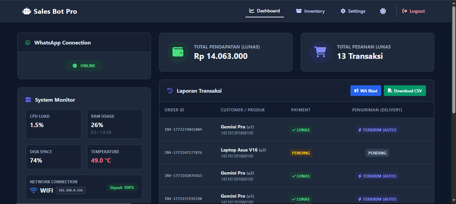This screenshot has height=204, width=456.
Task: Open the Settings page
Action: (353, 11)
